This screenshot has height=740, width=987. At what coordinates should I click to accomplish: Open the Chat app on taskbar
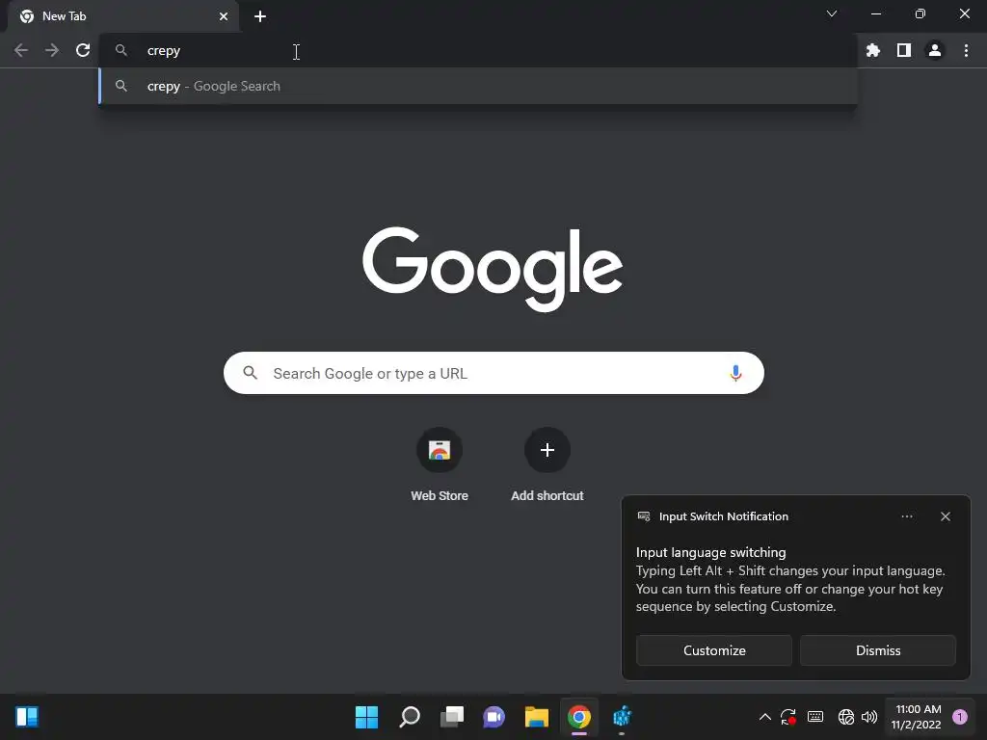click(494, 717)
